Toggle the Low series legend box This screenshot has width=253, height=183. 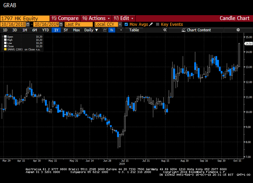coord(5,43)
